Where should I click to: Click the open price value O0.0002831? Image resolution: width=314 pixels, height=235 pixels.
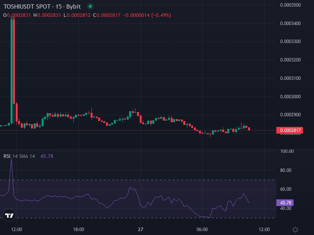pyautogui.click(x=17, y=15)
